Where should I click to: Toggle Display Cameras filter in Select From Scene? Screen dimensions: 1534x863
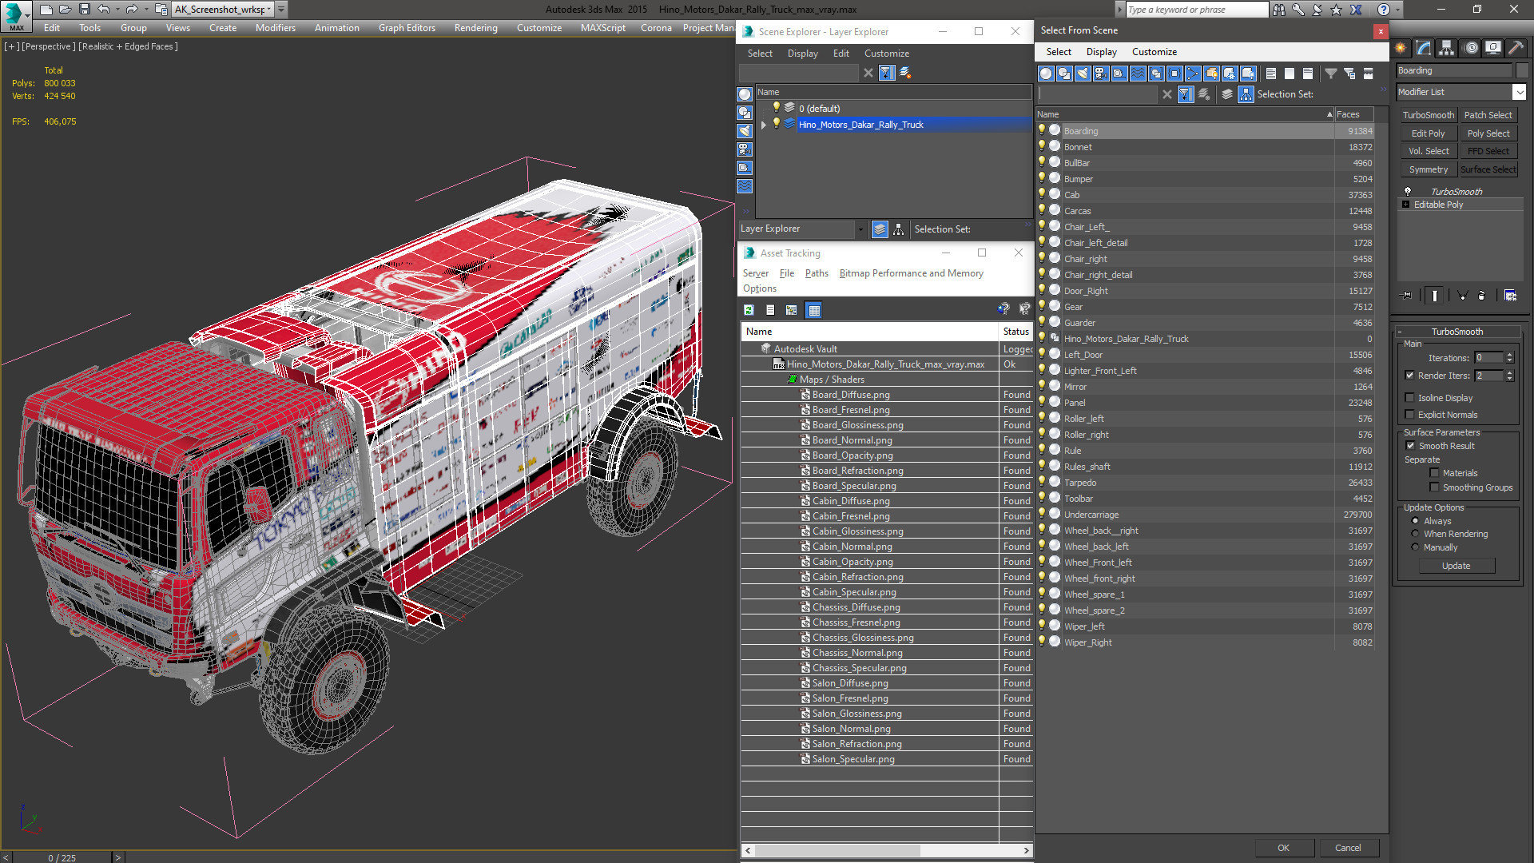(x=1101, y=74)
